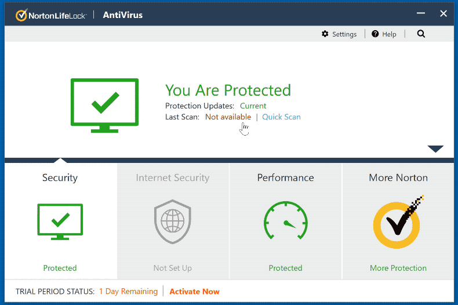The width and height of the screenshot is (458, 305).
Task: Click Protected status under Performance
Action: click(x=286, y=268)
